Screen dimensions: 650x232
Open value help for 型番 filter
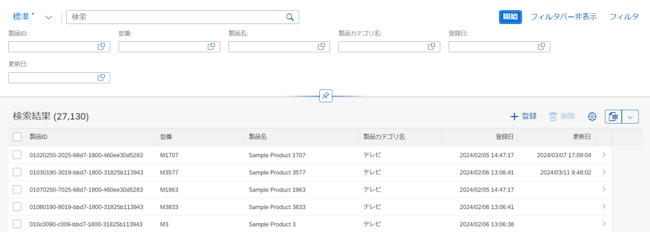[x=211, y=47]
